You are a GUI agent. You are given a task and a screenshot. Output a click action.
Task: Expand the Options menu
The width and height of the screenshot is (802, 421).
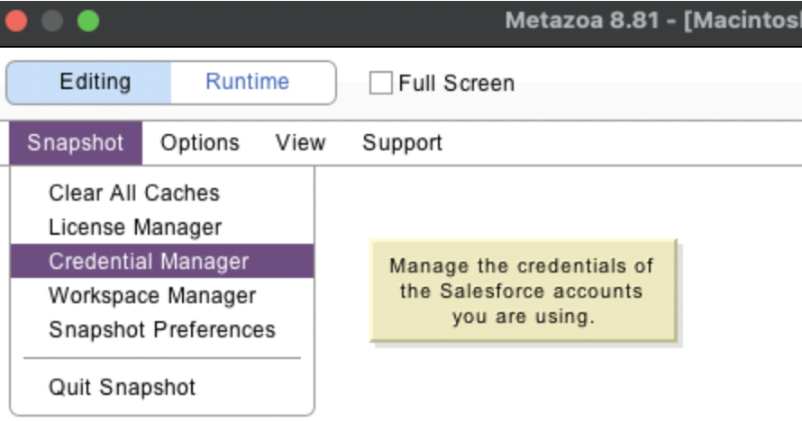[x=199, y=143]
